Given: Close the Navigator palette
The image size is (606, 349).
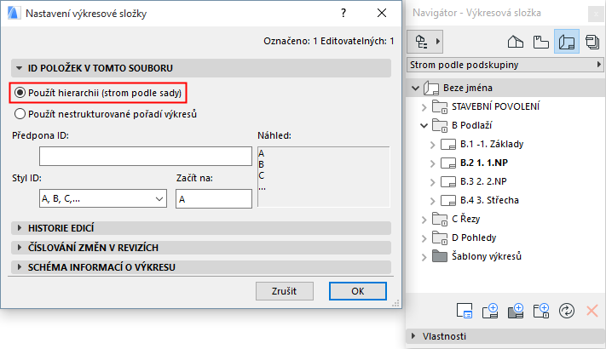Looking at the screenshot, I should 596,14.
